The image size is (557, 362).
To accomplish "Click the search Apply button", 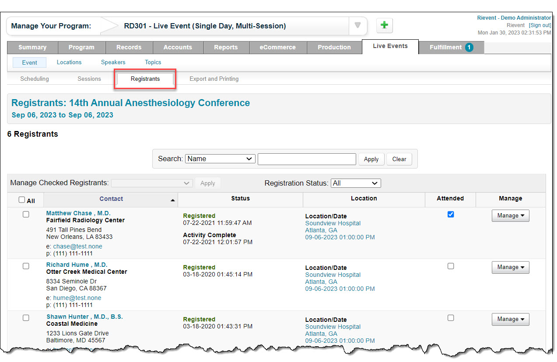I will pyautogui.click(x=371, y=159).
